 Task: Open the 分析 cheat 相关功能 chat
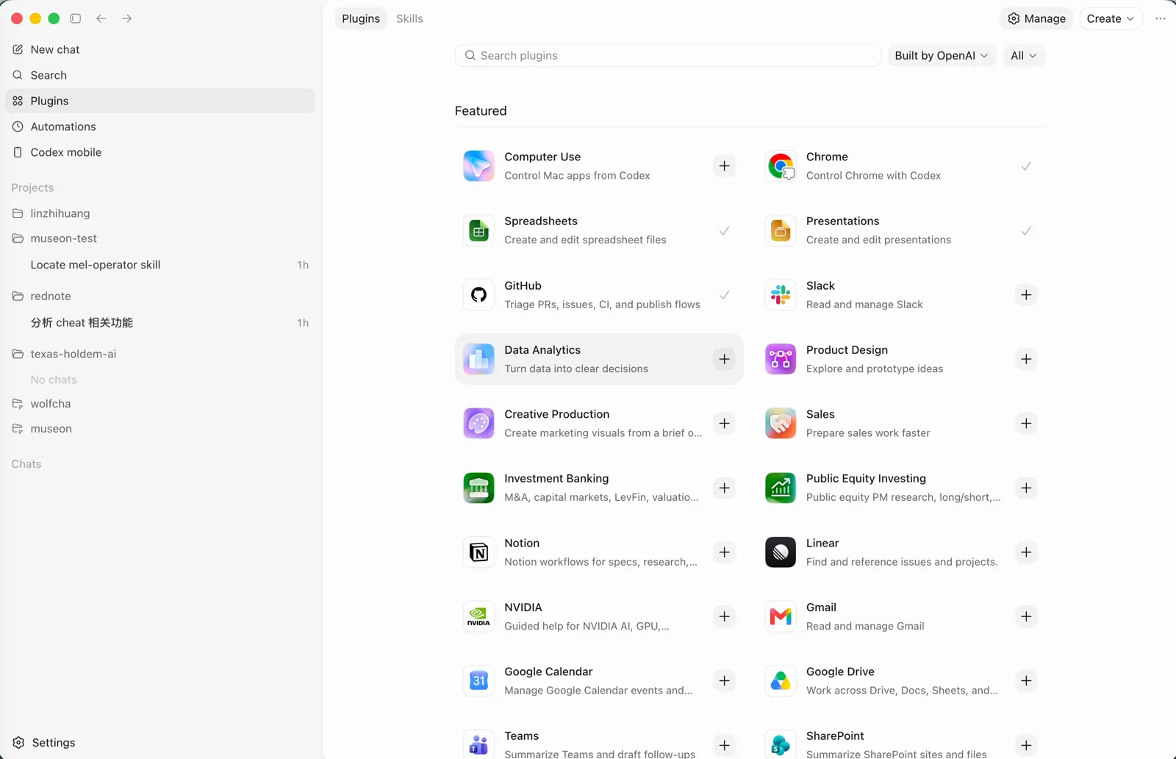point(159,323)
